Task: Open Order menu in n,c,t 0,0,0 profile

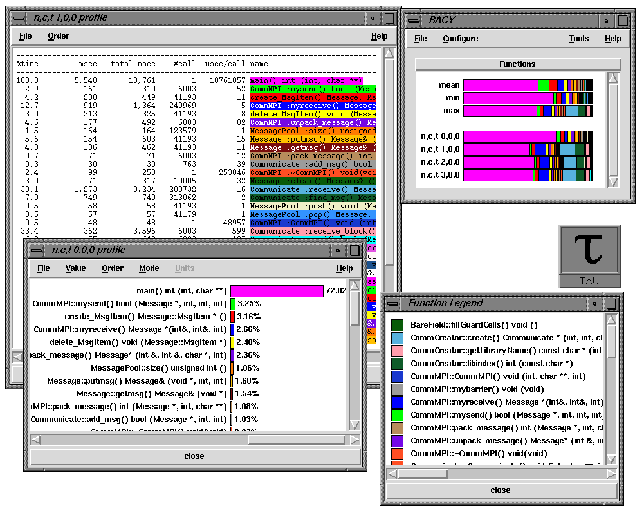Action: click(113, 268)
